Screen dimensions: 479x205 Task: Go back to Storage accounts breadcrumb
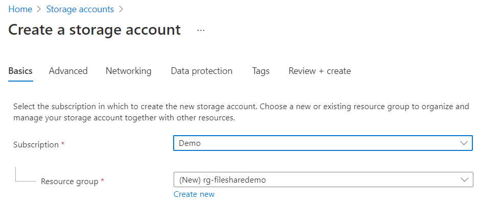80,9
